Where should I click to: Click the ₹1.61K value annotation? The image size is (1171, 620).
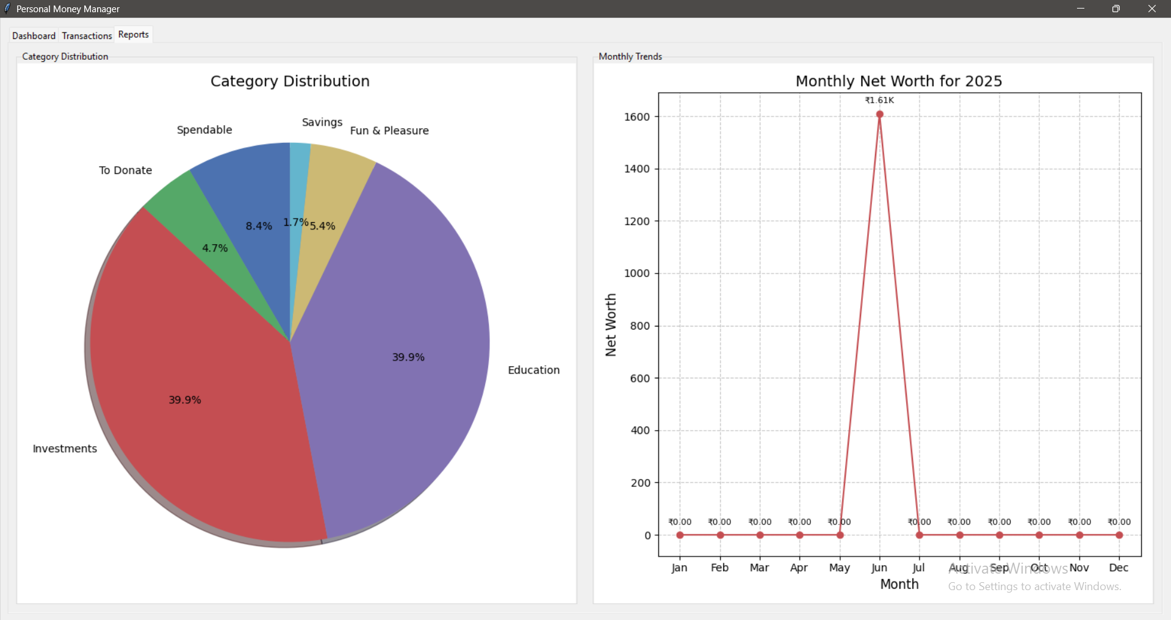(879, 100)
